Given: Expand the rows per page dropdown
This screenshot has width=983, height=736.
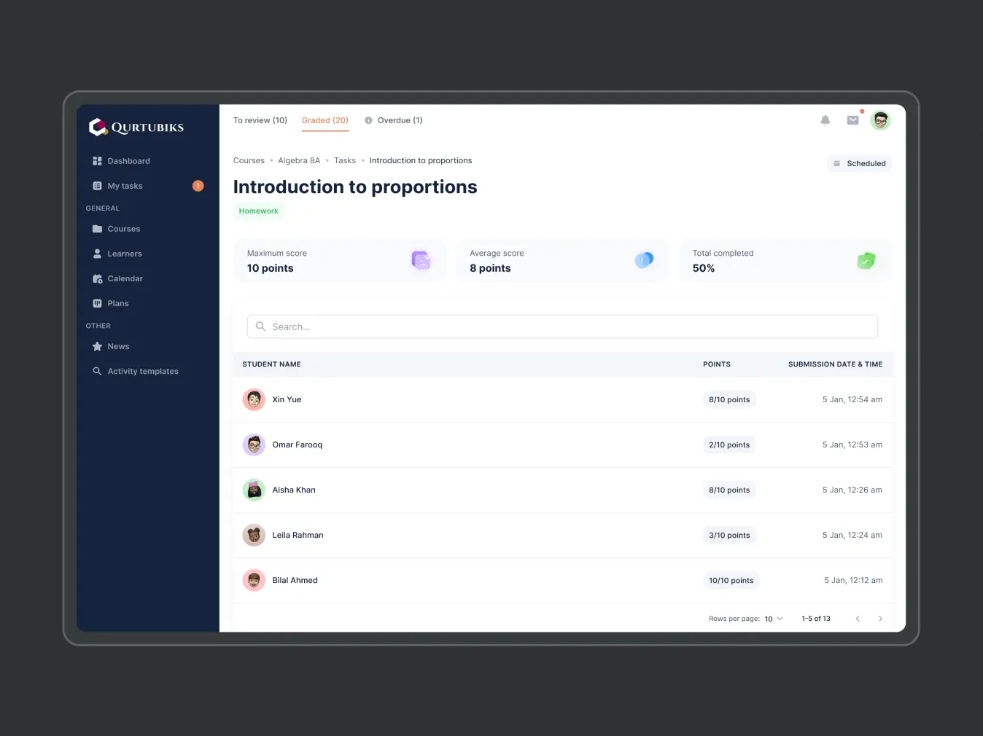Looking at the screenshot, I should (773, 619).
